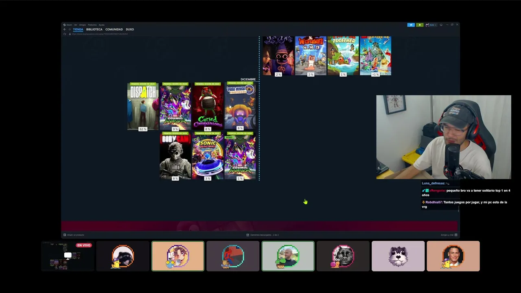Select the Spider-Man avatar participant tile
This screenshot has height=293, width=521.
(x=233, y=256)
